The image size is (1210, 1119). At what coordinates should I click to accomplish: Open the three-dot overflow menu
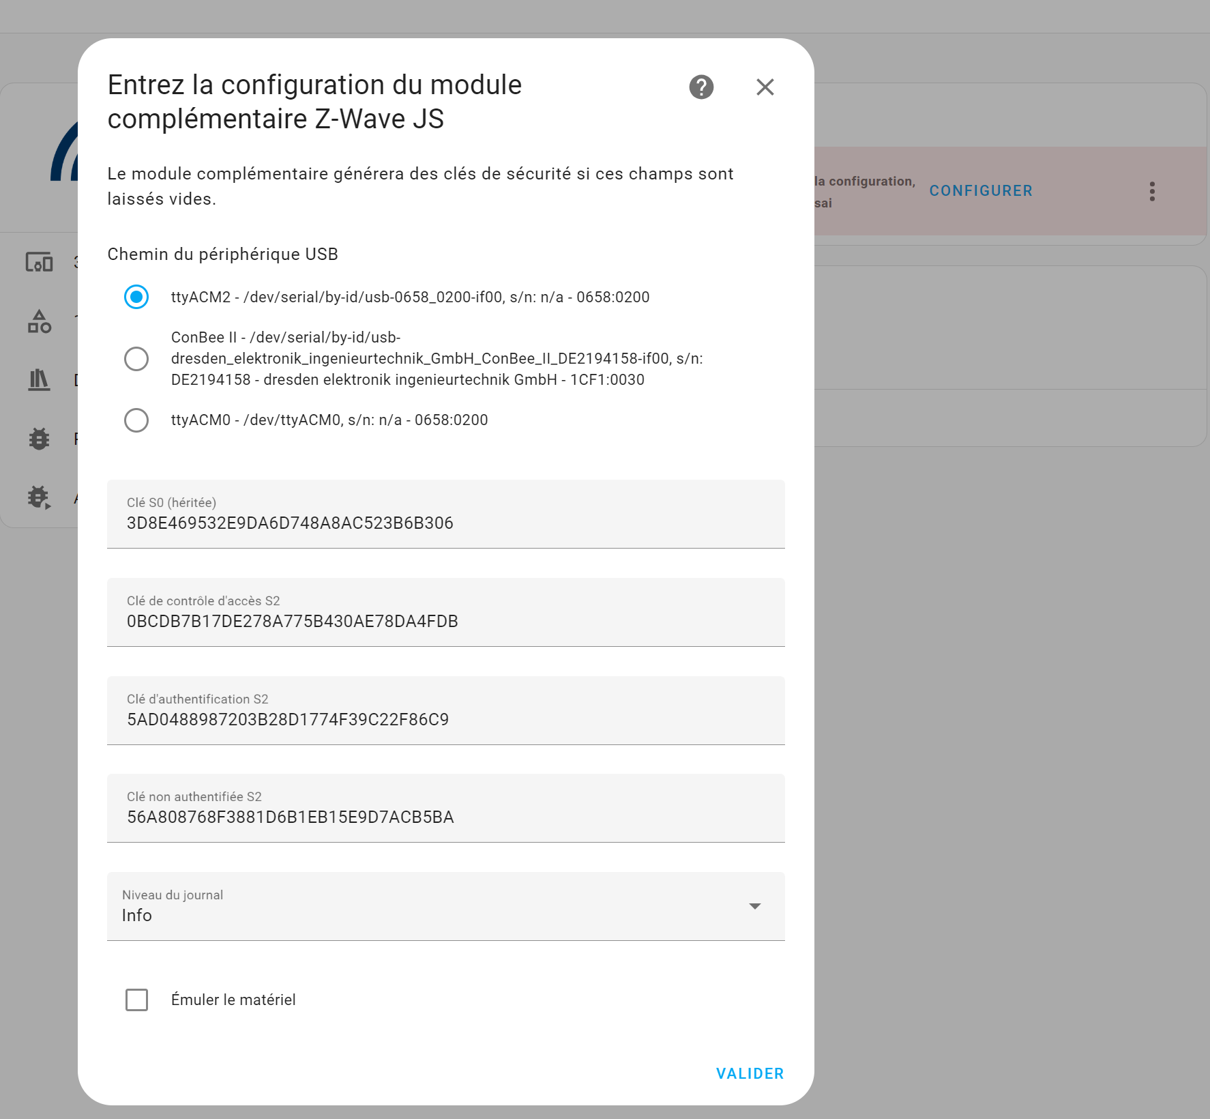(1152, 191)
